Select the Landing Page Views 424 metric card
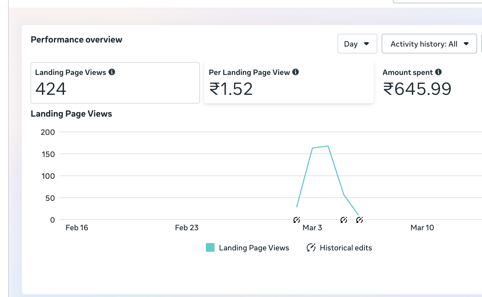The height and width of the screenshot is (297, 482). click(x=115, y=83)
